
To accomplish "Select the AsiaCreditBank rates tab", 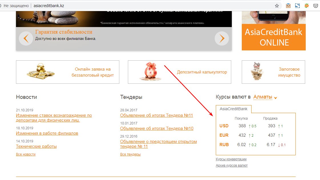I will pos(234,109).
